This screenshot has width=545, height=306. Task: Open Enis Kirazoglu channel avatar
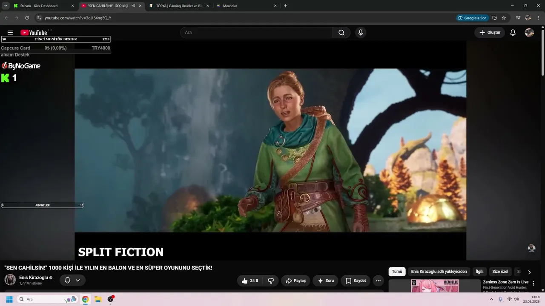10,280
